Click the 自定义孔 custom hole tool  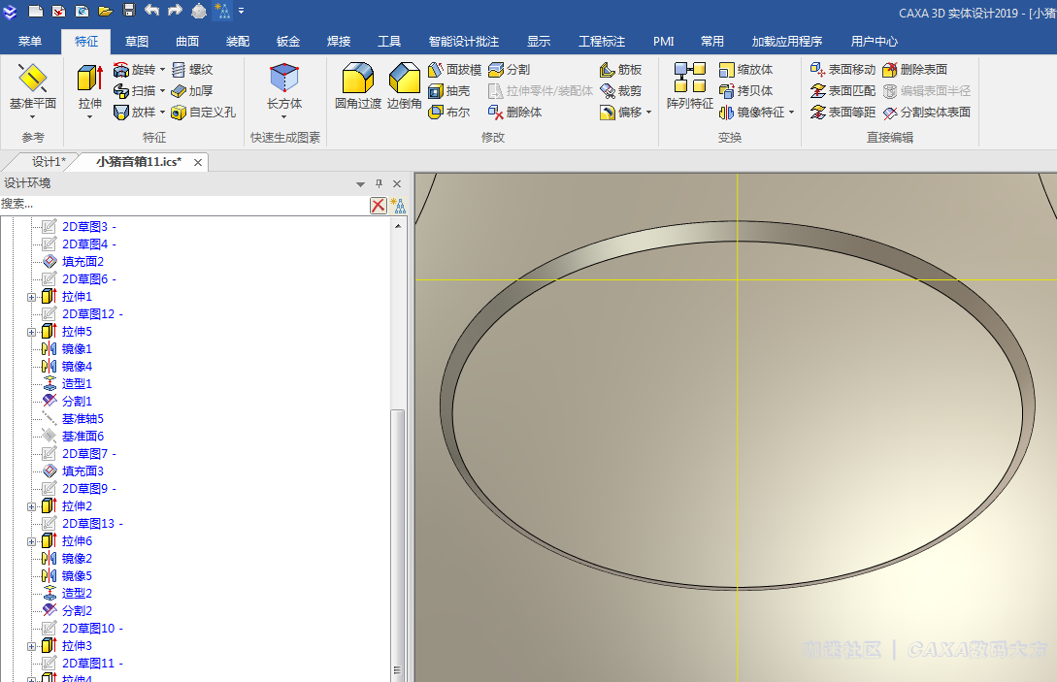tap(204, 113)
